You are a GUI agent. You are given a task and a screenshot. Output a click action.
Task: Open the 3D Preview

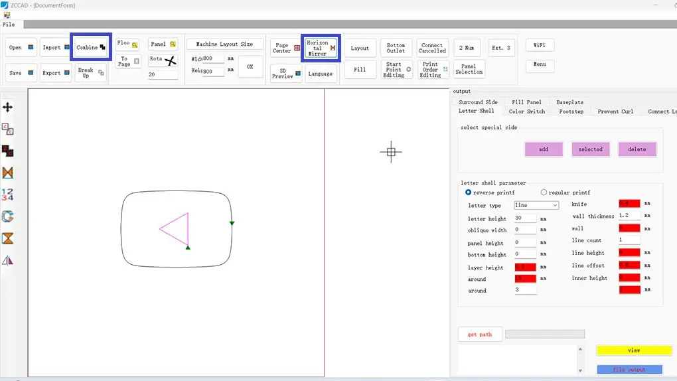[286, 73]
